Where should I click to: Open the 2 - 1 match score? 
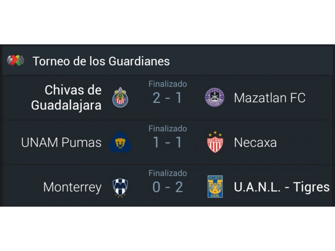click(x=167, y=98)
